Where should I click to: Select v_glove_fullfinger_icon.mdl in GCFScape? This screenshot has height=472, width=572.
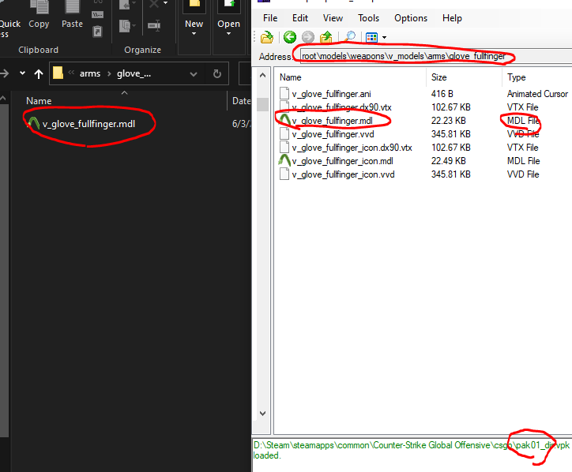342,161
